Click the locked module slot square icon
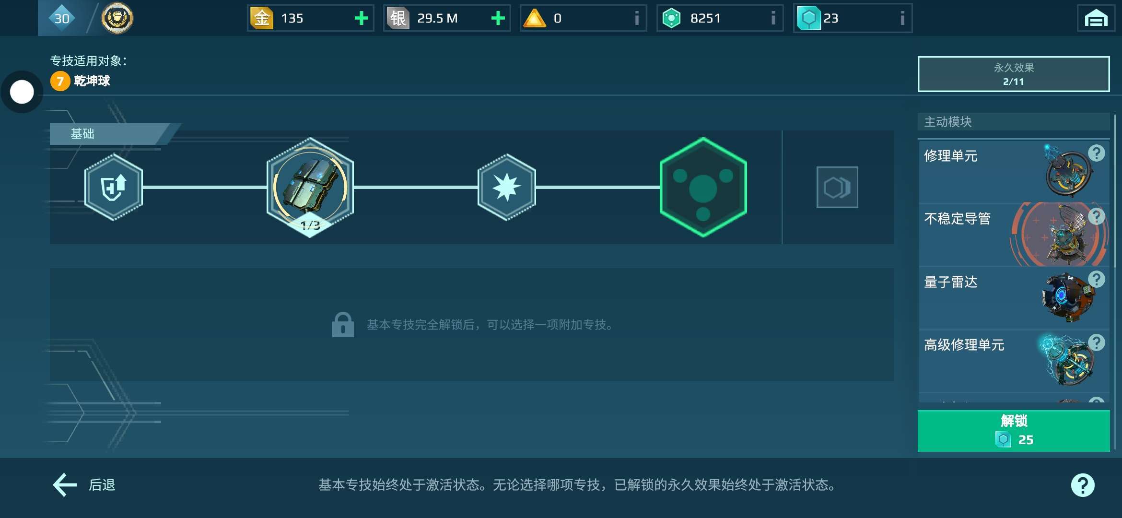Image resolution: width=1122 pixels, height=518 pixels. coord(837,187)
